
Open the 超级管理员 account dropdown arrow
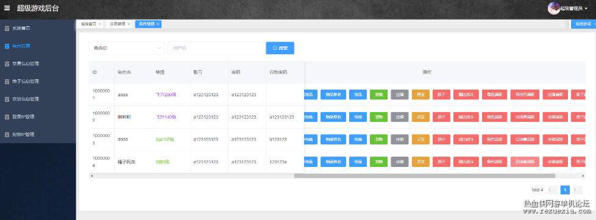[x=586, y=9]
